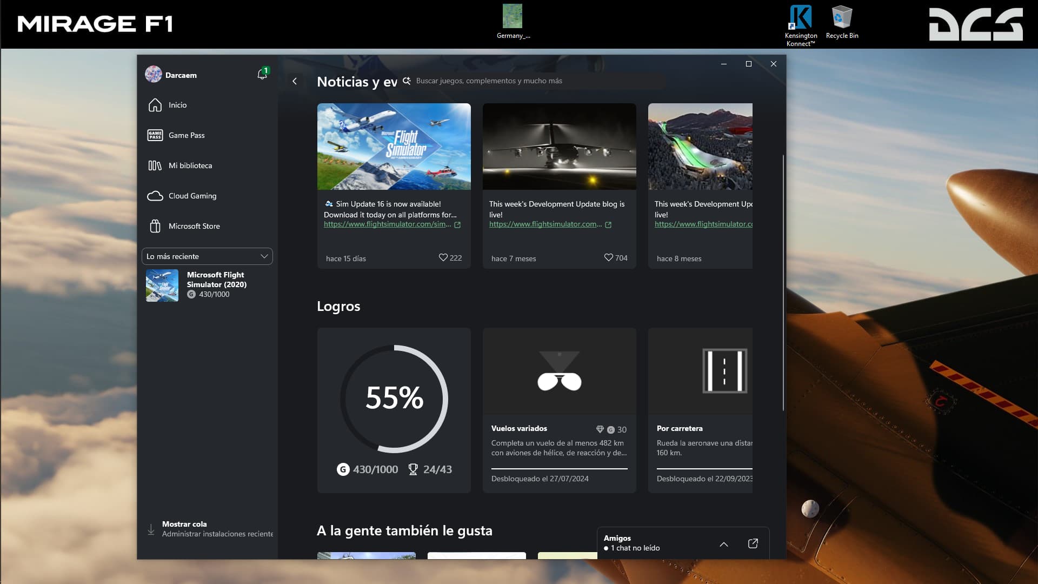Go to Inicio in sidebar

pyautogui.click(x=177, y=105)
